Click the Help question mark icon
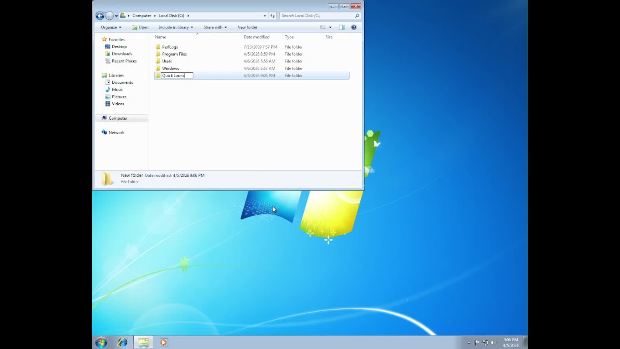The height and width of the screenshot is (349, 620). click(x=354, y=27)
